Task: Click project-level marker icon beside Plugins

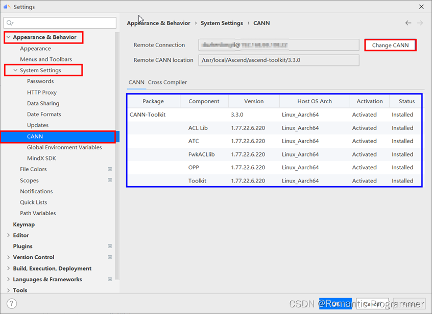Action: tap(110, 246)
